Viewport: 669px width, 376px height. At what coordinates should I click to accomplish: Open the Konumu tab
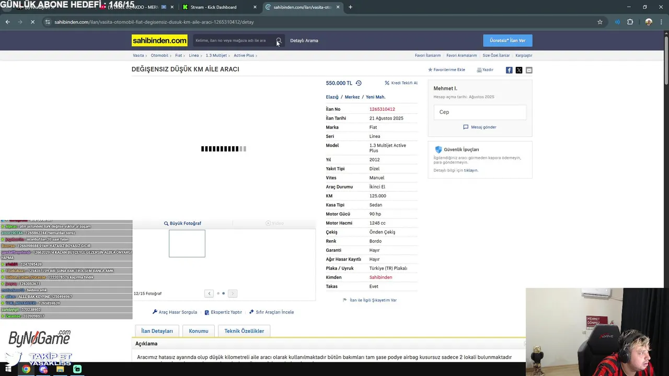click(x=199, y=331)
